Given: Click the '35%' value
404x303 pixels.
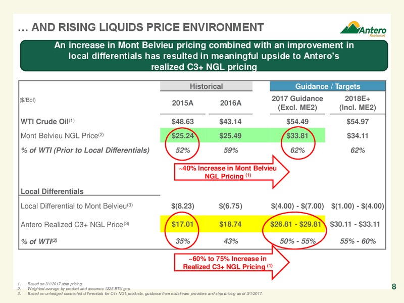Looking at the screenshot, I should click(x=183, y=241).
